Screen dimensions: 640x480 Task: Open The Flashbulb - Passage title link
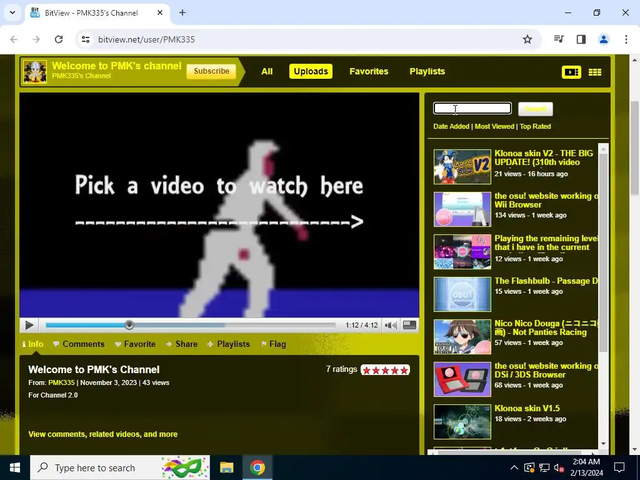pos(546,281)
